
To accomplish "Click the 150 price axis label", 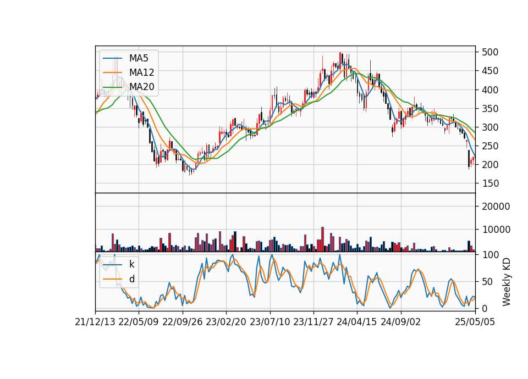I will click(490, 183).
